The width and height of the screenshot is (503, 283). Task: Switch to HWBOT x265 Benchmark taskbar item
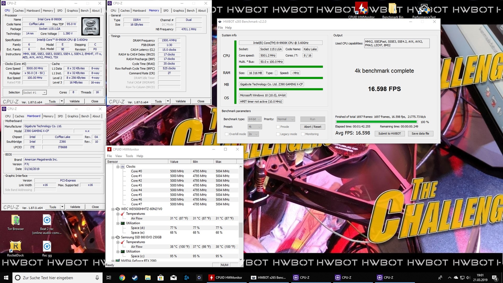click(x=269, y=277)
